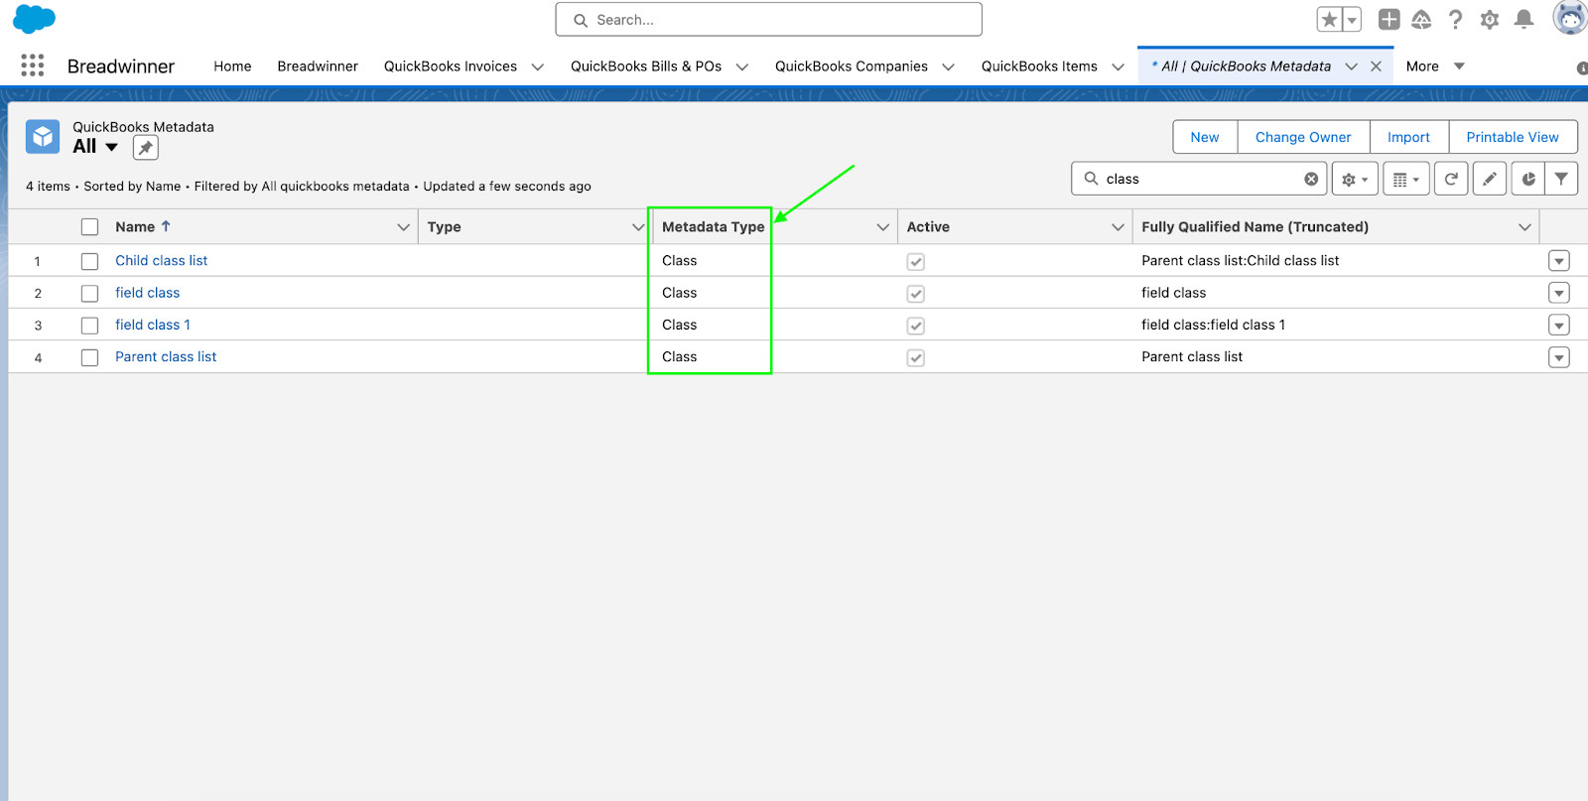Open Display As table selector
The image size is (1588, 801).
(x=1405, y=179)
